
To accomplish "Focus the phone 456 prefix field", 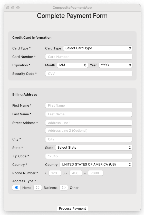I will [x=76, y=173].
